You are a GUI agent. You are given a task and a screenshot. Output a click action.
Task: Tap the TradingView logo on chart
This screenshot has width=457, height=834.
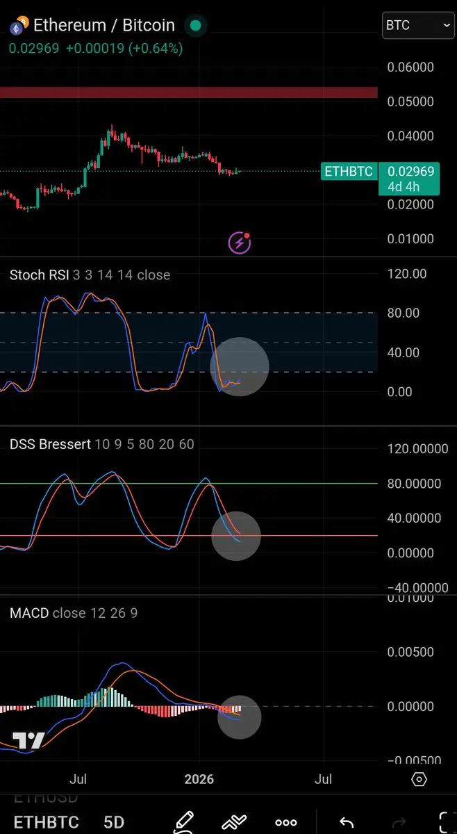tap(28, 741)
